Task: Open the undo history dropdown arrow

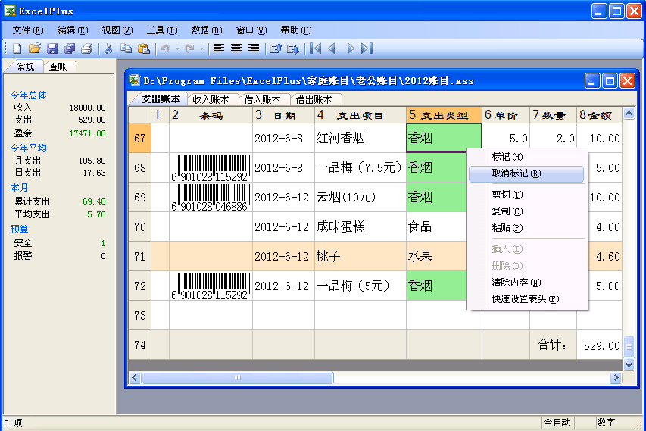Action: tap(177, 48)
